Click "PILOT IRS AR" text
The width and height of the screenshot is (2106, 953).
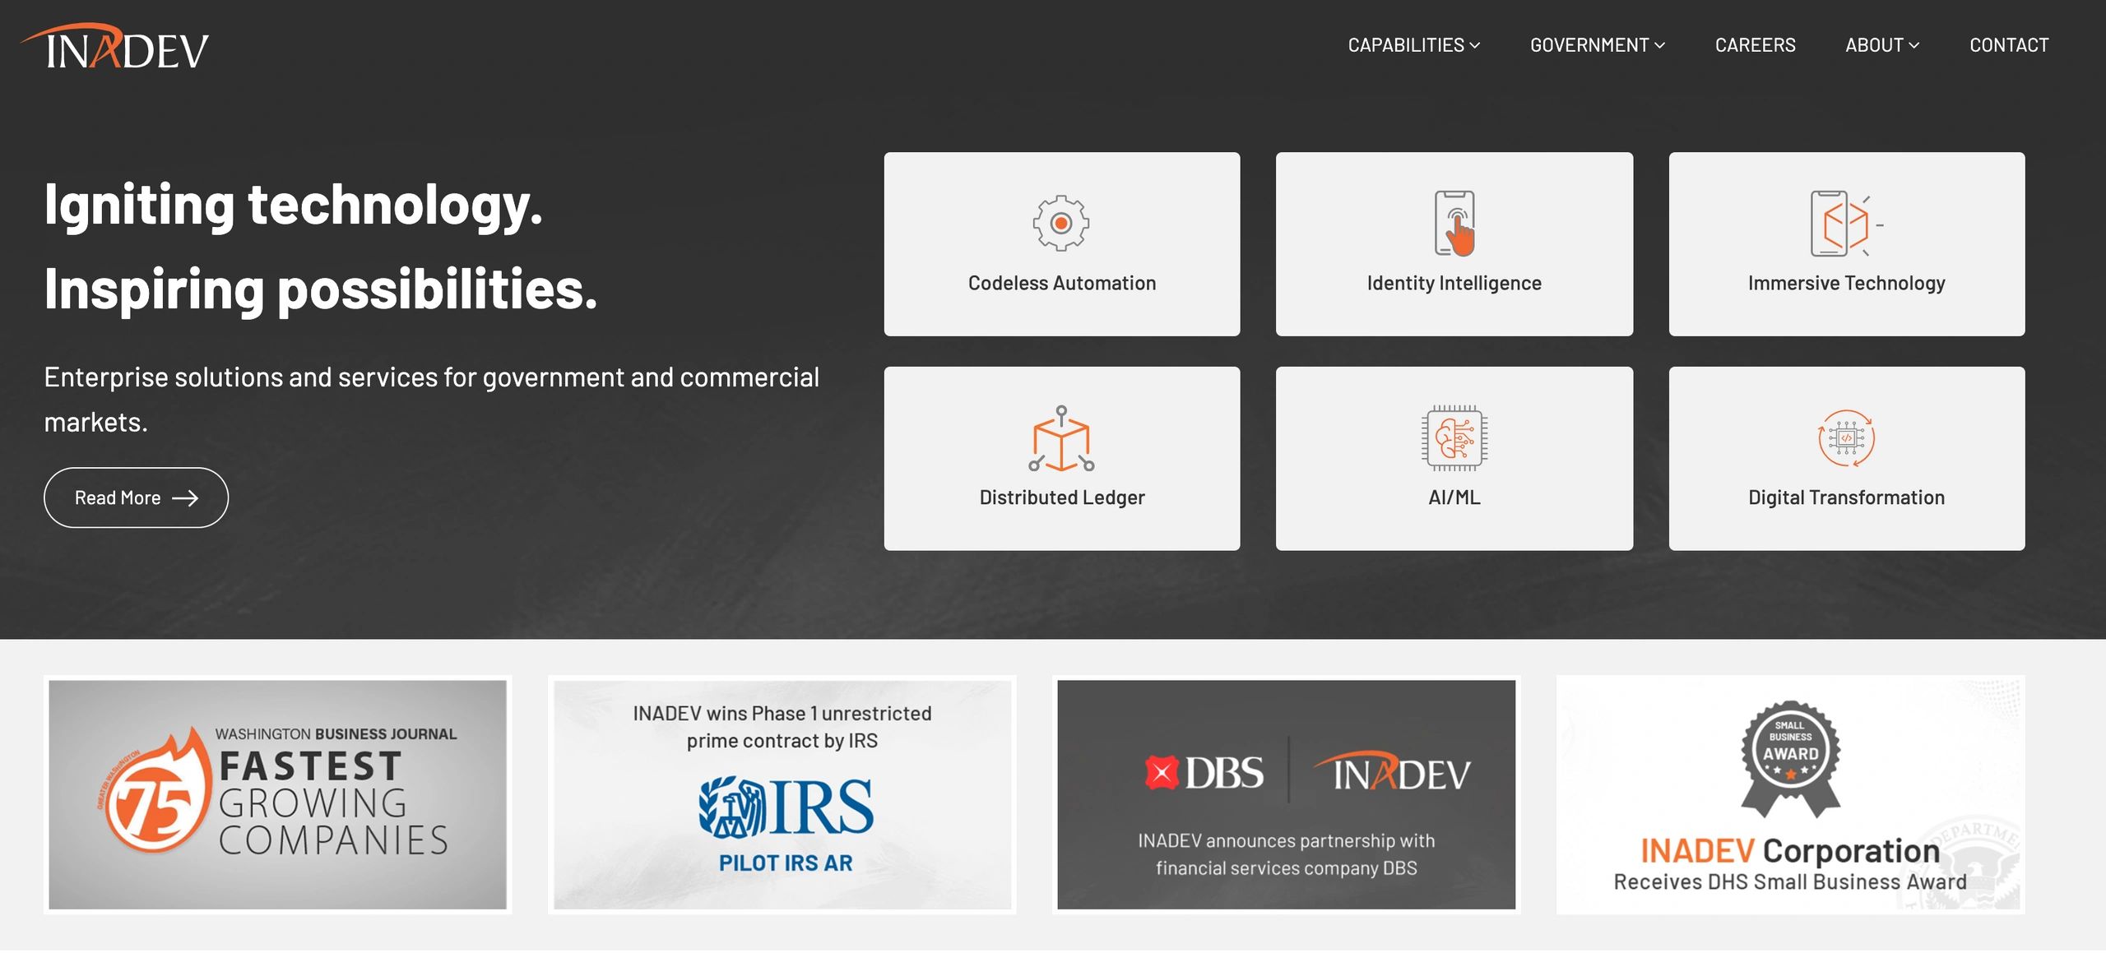(x=786, y=863)
